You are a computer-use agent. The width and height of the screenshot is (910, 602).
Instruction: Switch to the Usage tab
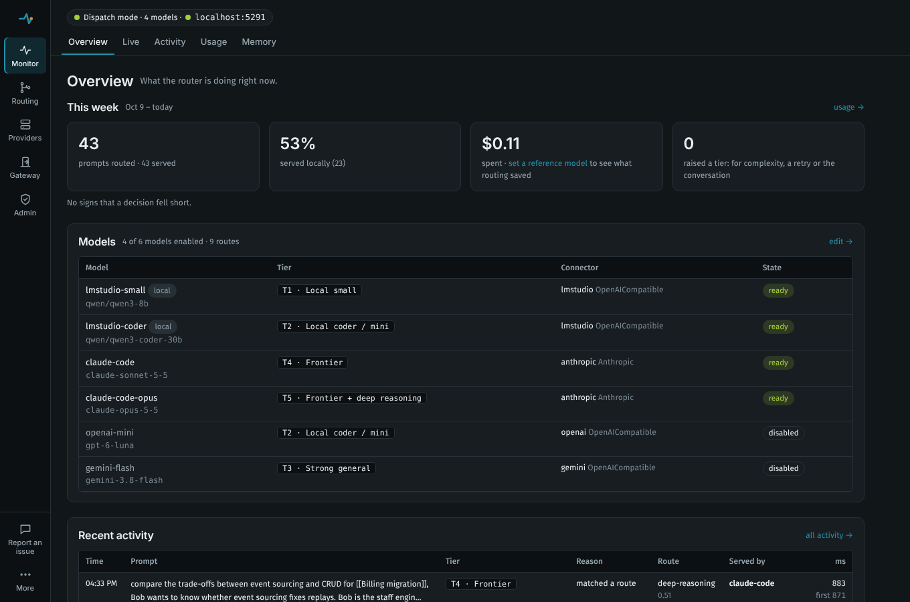coord(213,41)
